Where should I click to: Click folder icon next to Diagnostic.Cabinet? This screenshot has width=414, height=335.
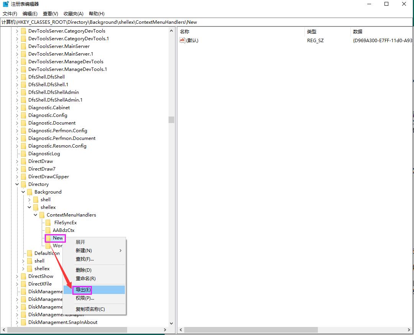24,108
